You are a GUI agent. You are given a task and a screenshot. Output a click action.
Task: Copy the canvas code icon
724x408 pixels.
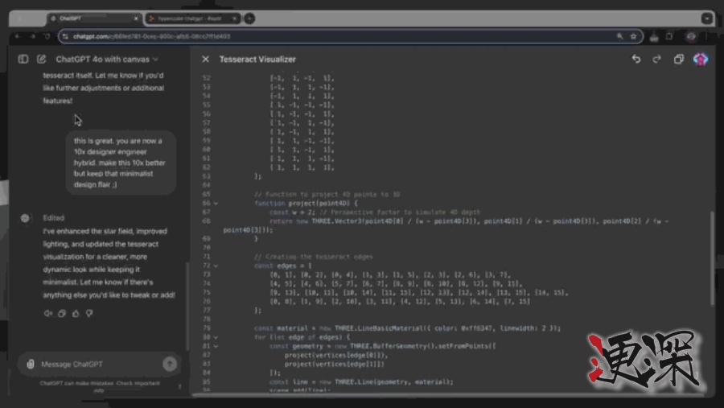click(679, 59)
